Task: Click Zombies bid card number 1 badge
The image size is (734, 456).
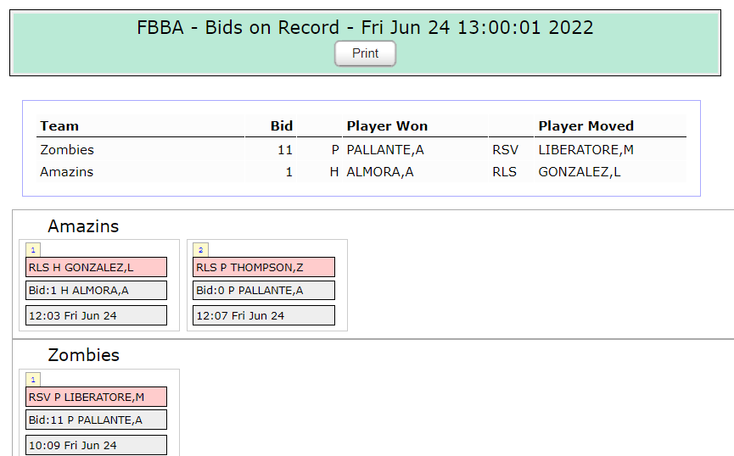Action: pyautogui.click(x=32, y=380)
